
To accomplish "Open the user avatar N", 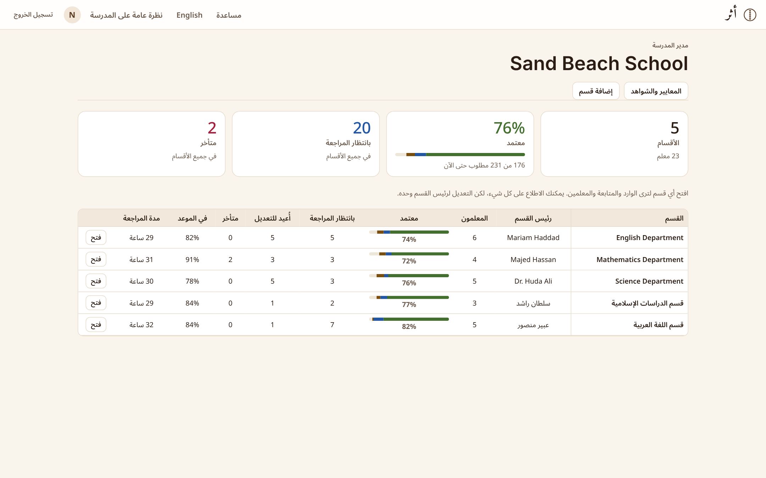I will [x=72, y=15].
